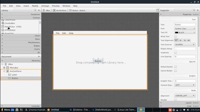Open the Inspector panel options gear
The width and height of the screenshot is (200, 112).
(x=198, y=10)
